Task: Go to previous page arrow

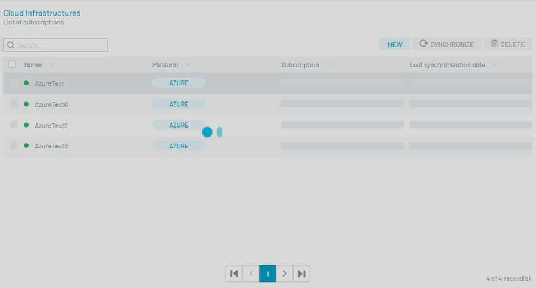Action: pos(251,274)
